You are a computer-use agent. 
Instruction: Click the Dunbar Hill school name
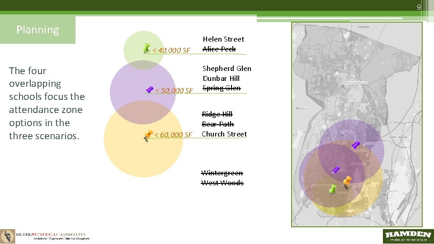(x=221, y=78)
